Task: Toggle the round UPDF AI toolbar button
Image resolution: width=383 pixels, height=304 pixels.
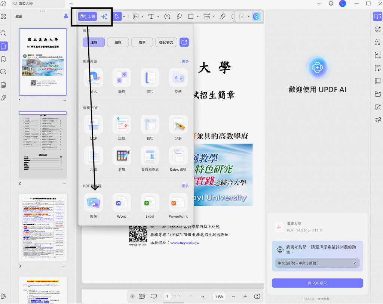Action: tap(256, 16)
